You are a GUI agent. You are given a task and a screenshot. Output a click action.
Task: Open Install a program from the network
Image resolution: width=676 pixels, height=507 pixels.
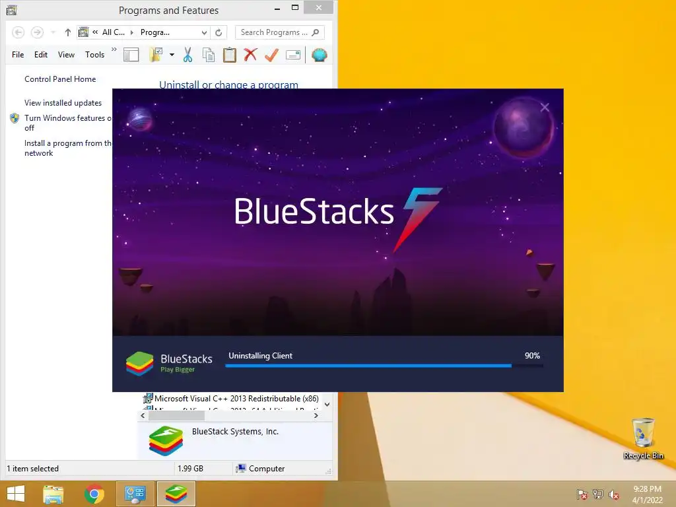pos(68,148)
